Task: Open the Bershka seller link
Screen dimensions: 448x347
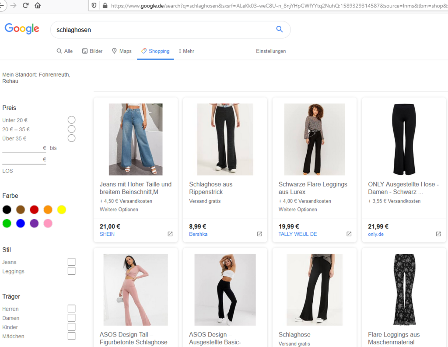Action: [198, 234]
